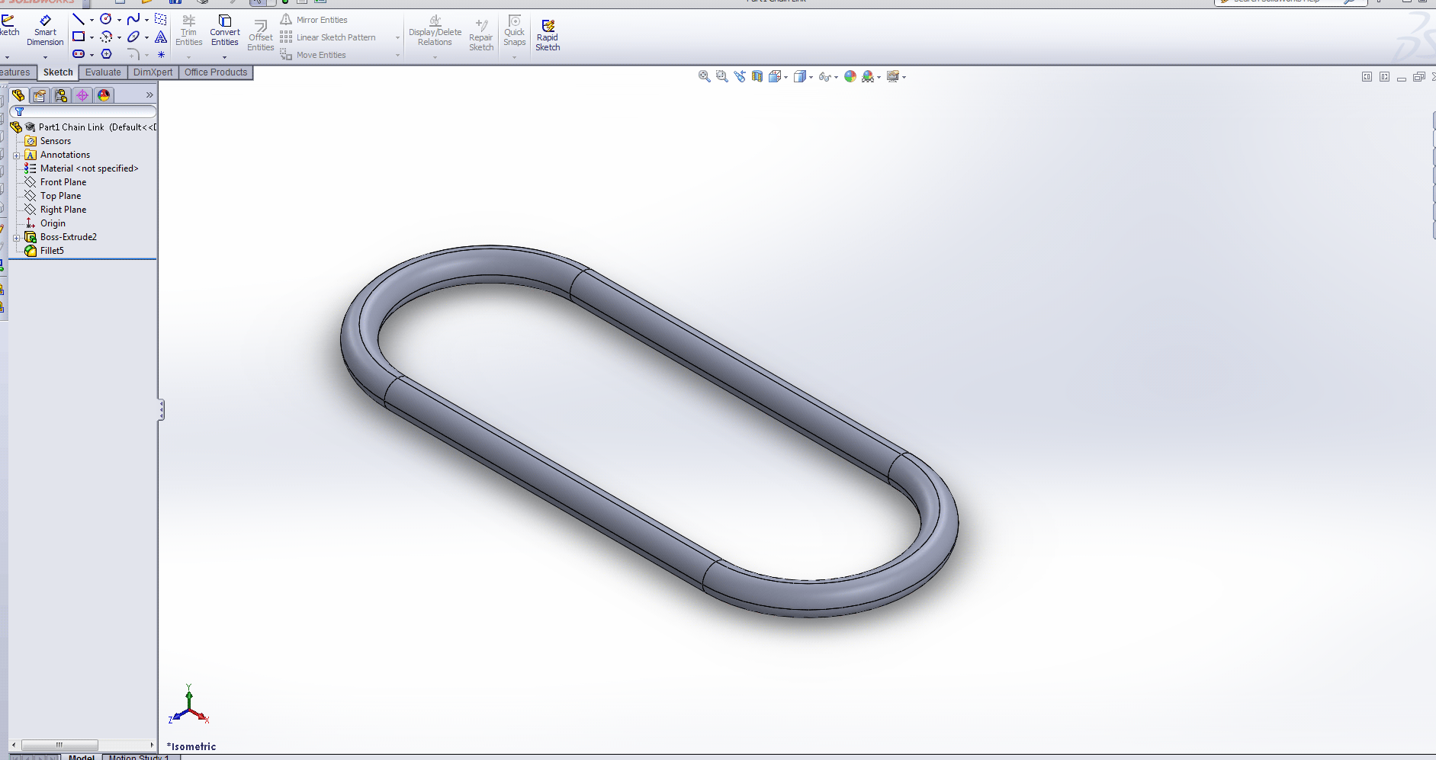Open Spline tool dropdown arrow
The width and height of the screenshot is (1436, 760).
tap(146, 20)
